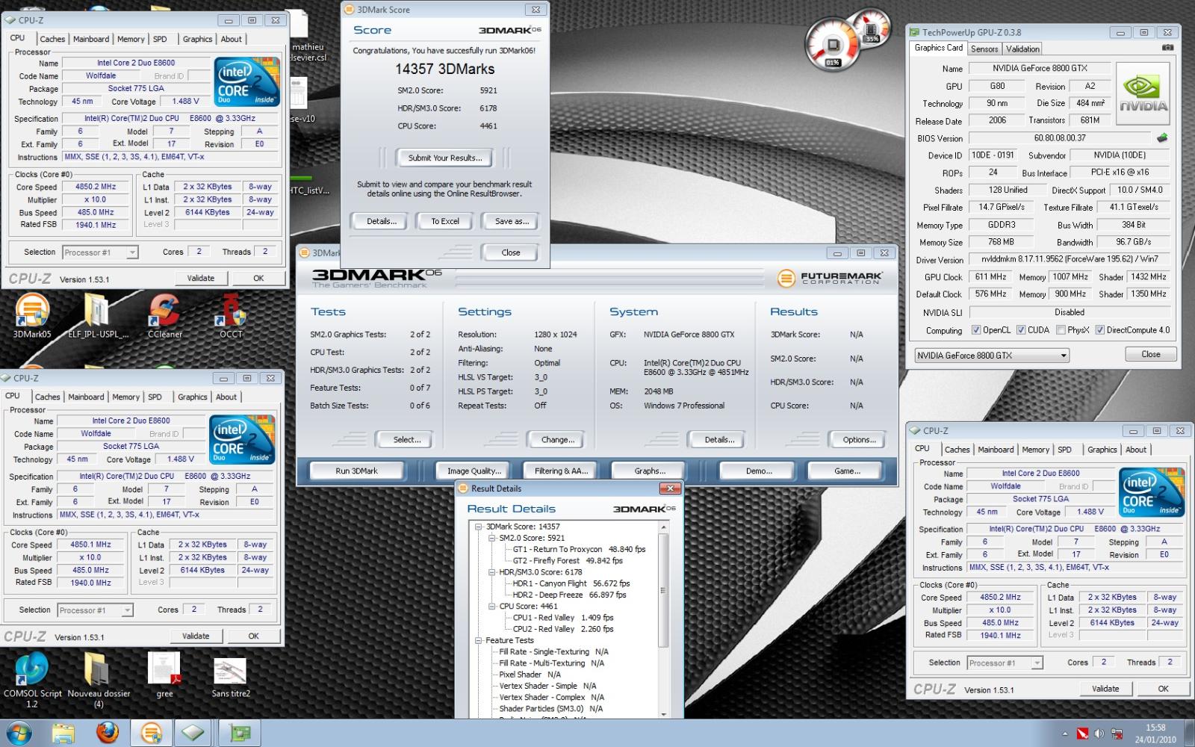Toggle the CUDA checkbox in GPU-Z

(1020, 329)
